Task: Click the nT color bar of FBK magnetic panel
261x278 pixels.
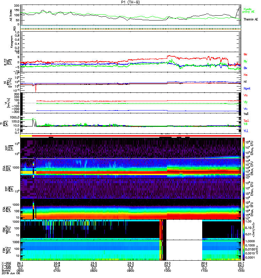Action: click(244, 250)
